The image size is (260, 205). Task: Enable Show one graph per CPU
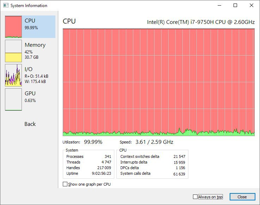pyautogui.click(x=65, y=184)
